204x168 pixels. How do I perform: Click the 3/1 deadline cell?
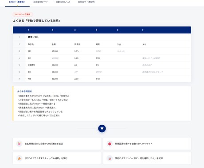[97, 65]
